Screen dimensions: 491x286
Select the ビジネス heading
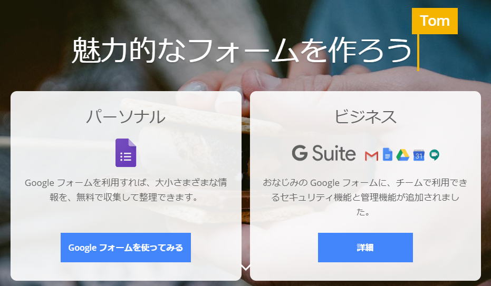coord(365,117)
